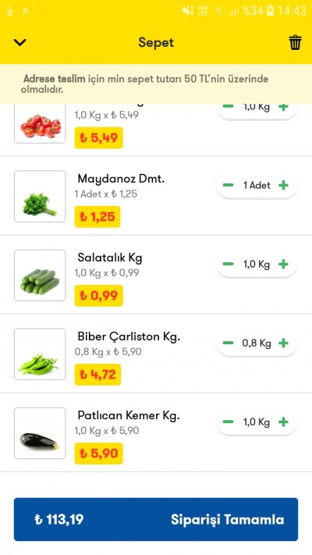
Task: Decrease Patlıcan Kemer Kg. with minus icon
Action: pos(229,422)
